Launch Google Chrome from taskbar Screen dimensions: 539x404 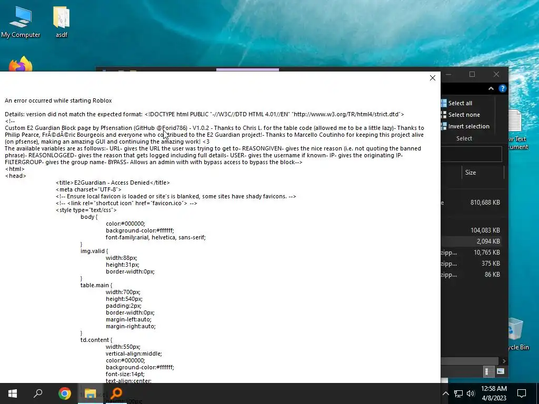[x=64, y=393]
